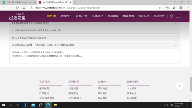192x108 pixels.
Task: Open the 資費·方案 menu item
Action: tap(82, 16)
